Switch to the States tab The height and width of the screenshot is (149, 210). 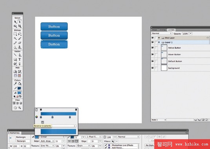tap(163, 30)
